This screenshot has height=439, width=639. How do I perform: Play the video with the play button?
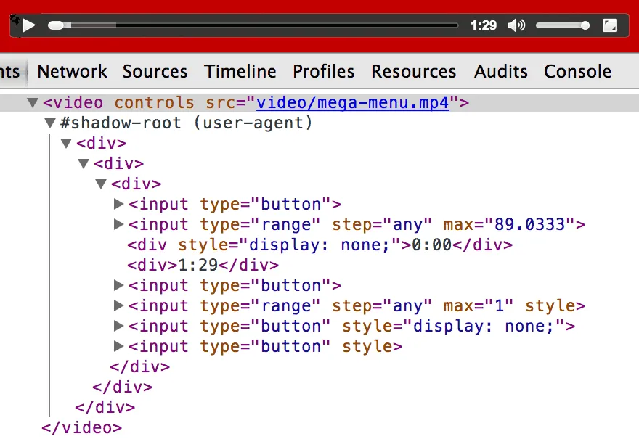(28, 25)
